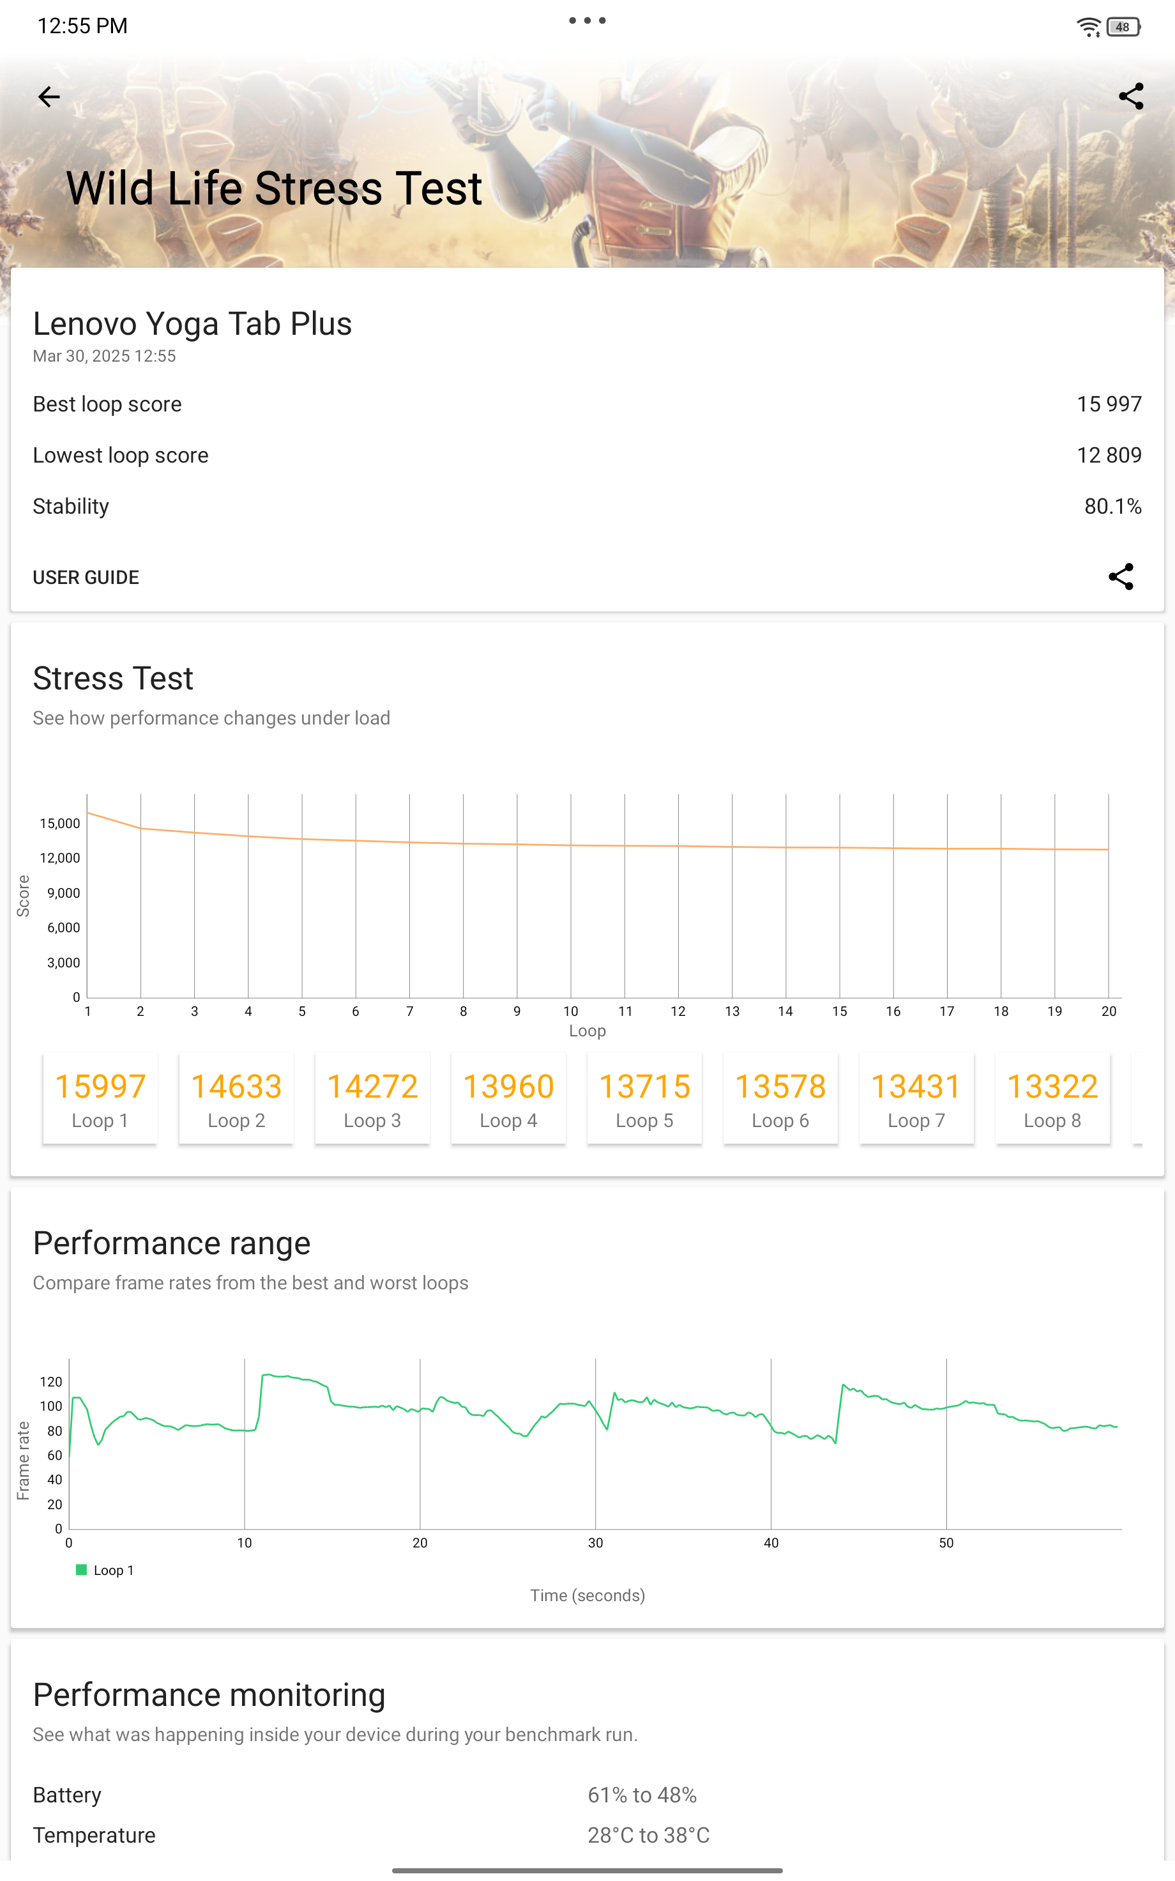Select the Loop 2 score card

(236, 1099)
